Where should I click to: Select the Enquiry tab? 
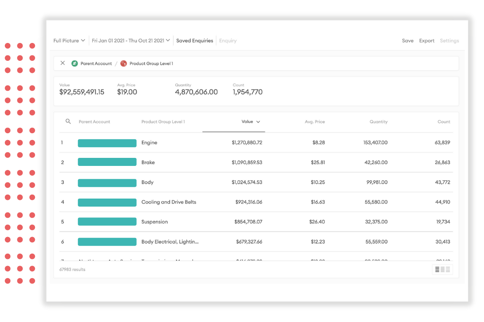click(x=228, y=41)
